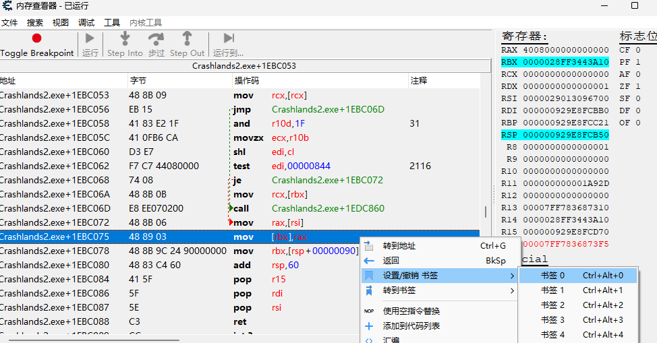
Task: Click the RSI register value 0000029013096700
Action: tap(566, 98)
